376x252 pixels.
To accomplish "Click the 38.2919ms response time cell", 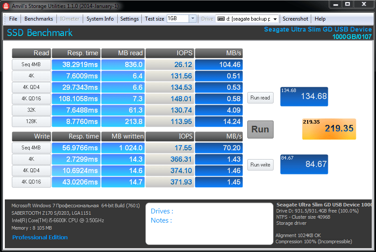I will click(x=76, y=64).
